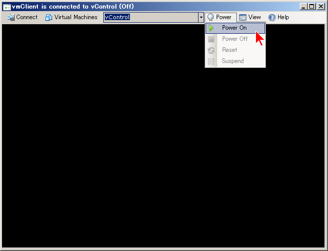The height and width of the screenshot is (251, 328).
Task: Click the Suspend pause icon
Action: point(211,61)
